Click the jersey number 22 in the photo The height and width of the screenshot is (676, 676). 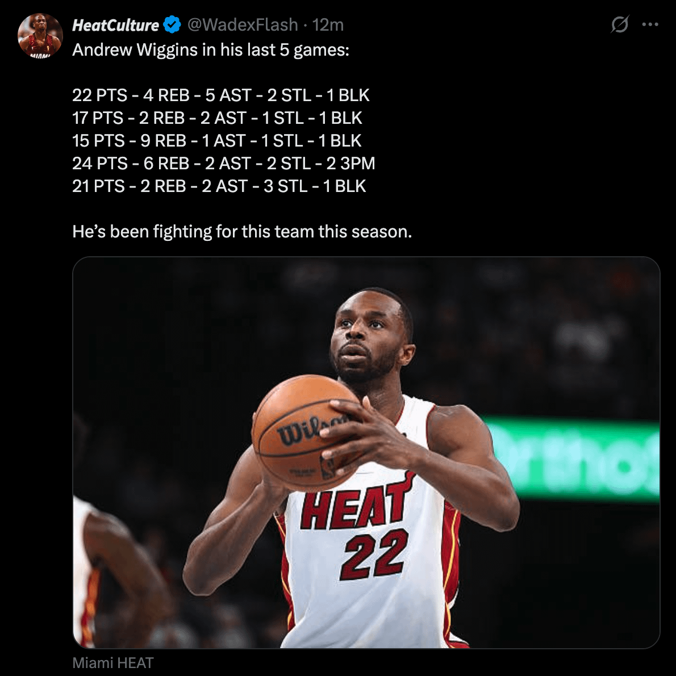click(374, 554)
